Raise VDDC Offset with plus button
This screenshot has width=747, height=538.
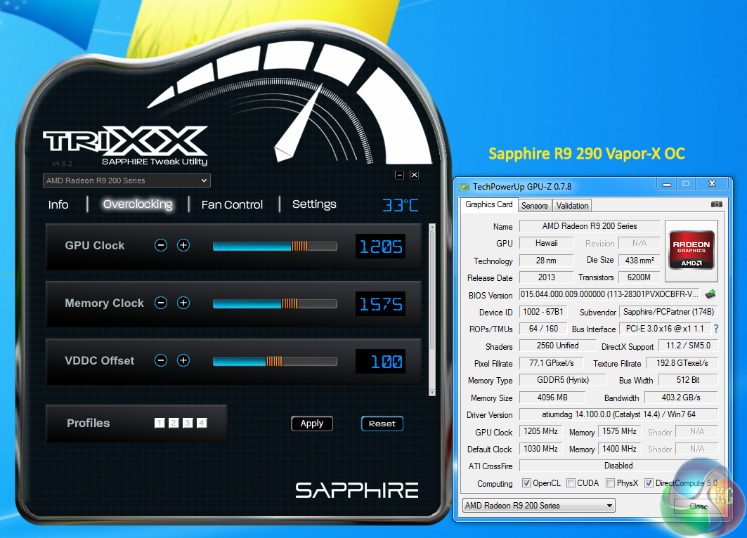(x=183, y=360)
